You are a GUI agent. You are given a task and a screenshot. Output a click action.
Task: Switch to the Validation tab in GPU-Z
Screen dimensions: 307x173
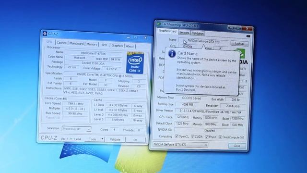[198, 33]
